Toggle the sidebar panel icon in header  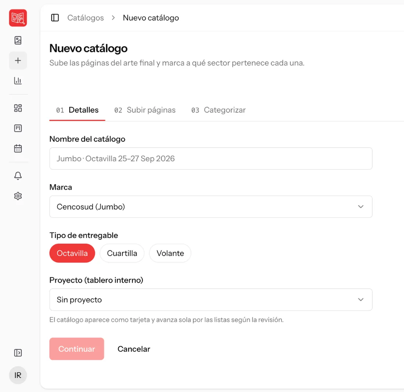[55, 18]
